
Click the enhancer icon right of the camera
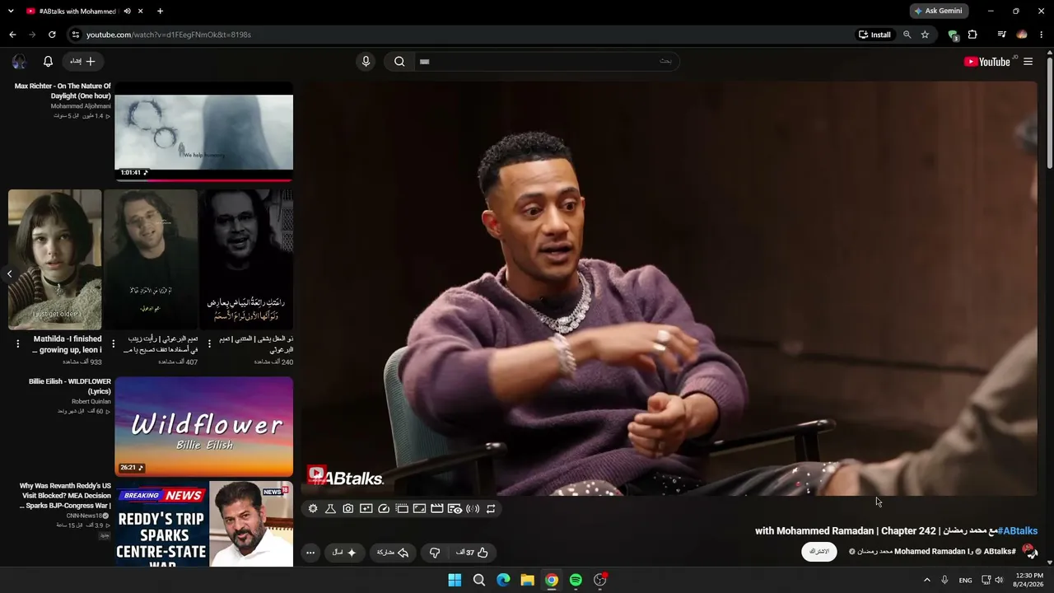[366, 509]
